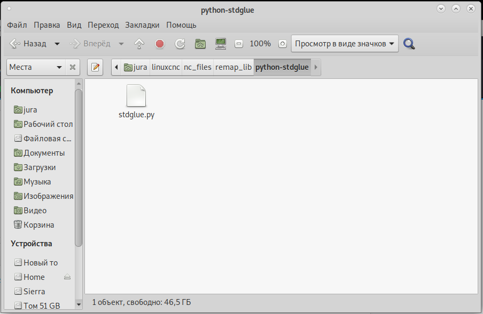Click the red stop loading icon
The width and height of the screenshot is (483, 314).
pyautogui.click(x=160, y=44)
